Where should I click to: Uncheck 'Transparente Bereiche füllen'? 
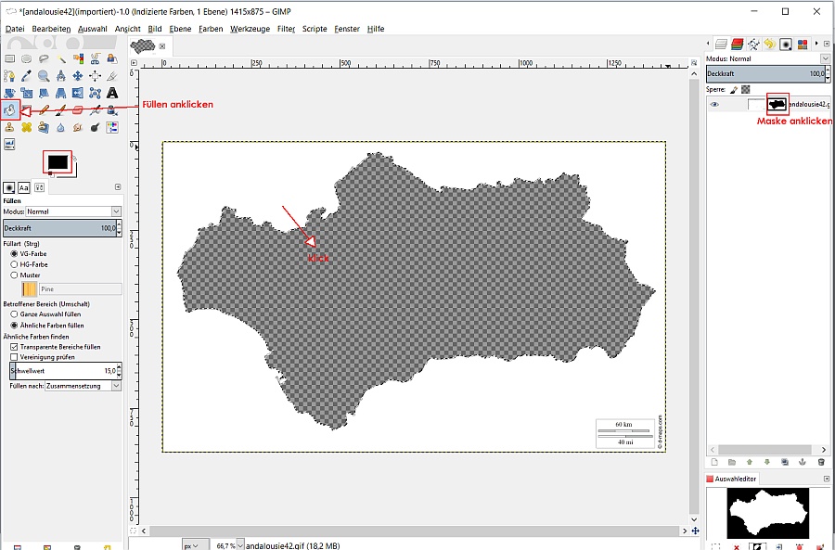[14, 346]
